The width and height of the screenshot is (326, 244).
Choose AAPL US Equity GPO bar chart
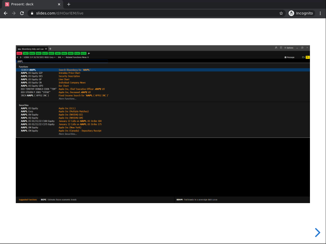point(163,86)
